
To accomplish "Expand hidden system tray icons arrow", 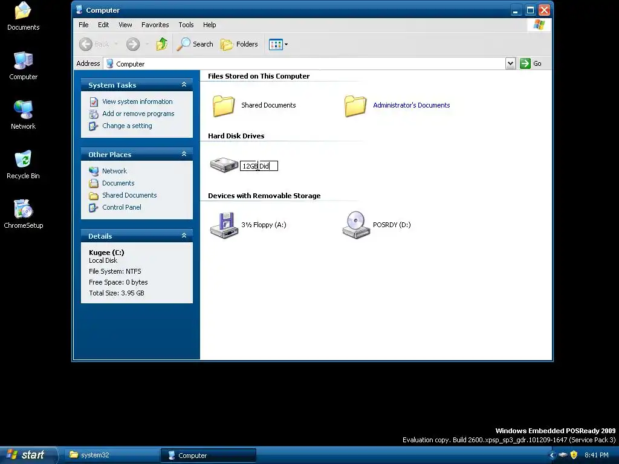I will tap(552, 456).
